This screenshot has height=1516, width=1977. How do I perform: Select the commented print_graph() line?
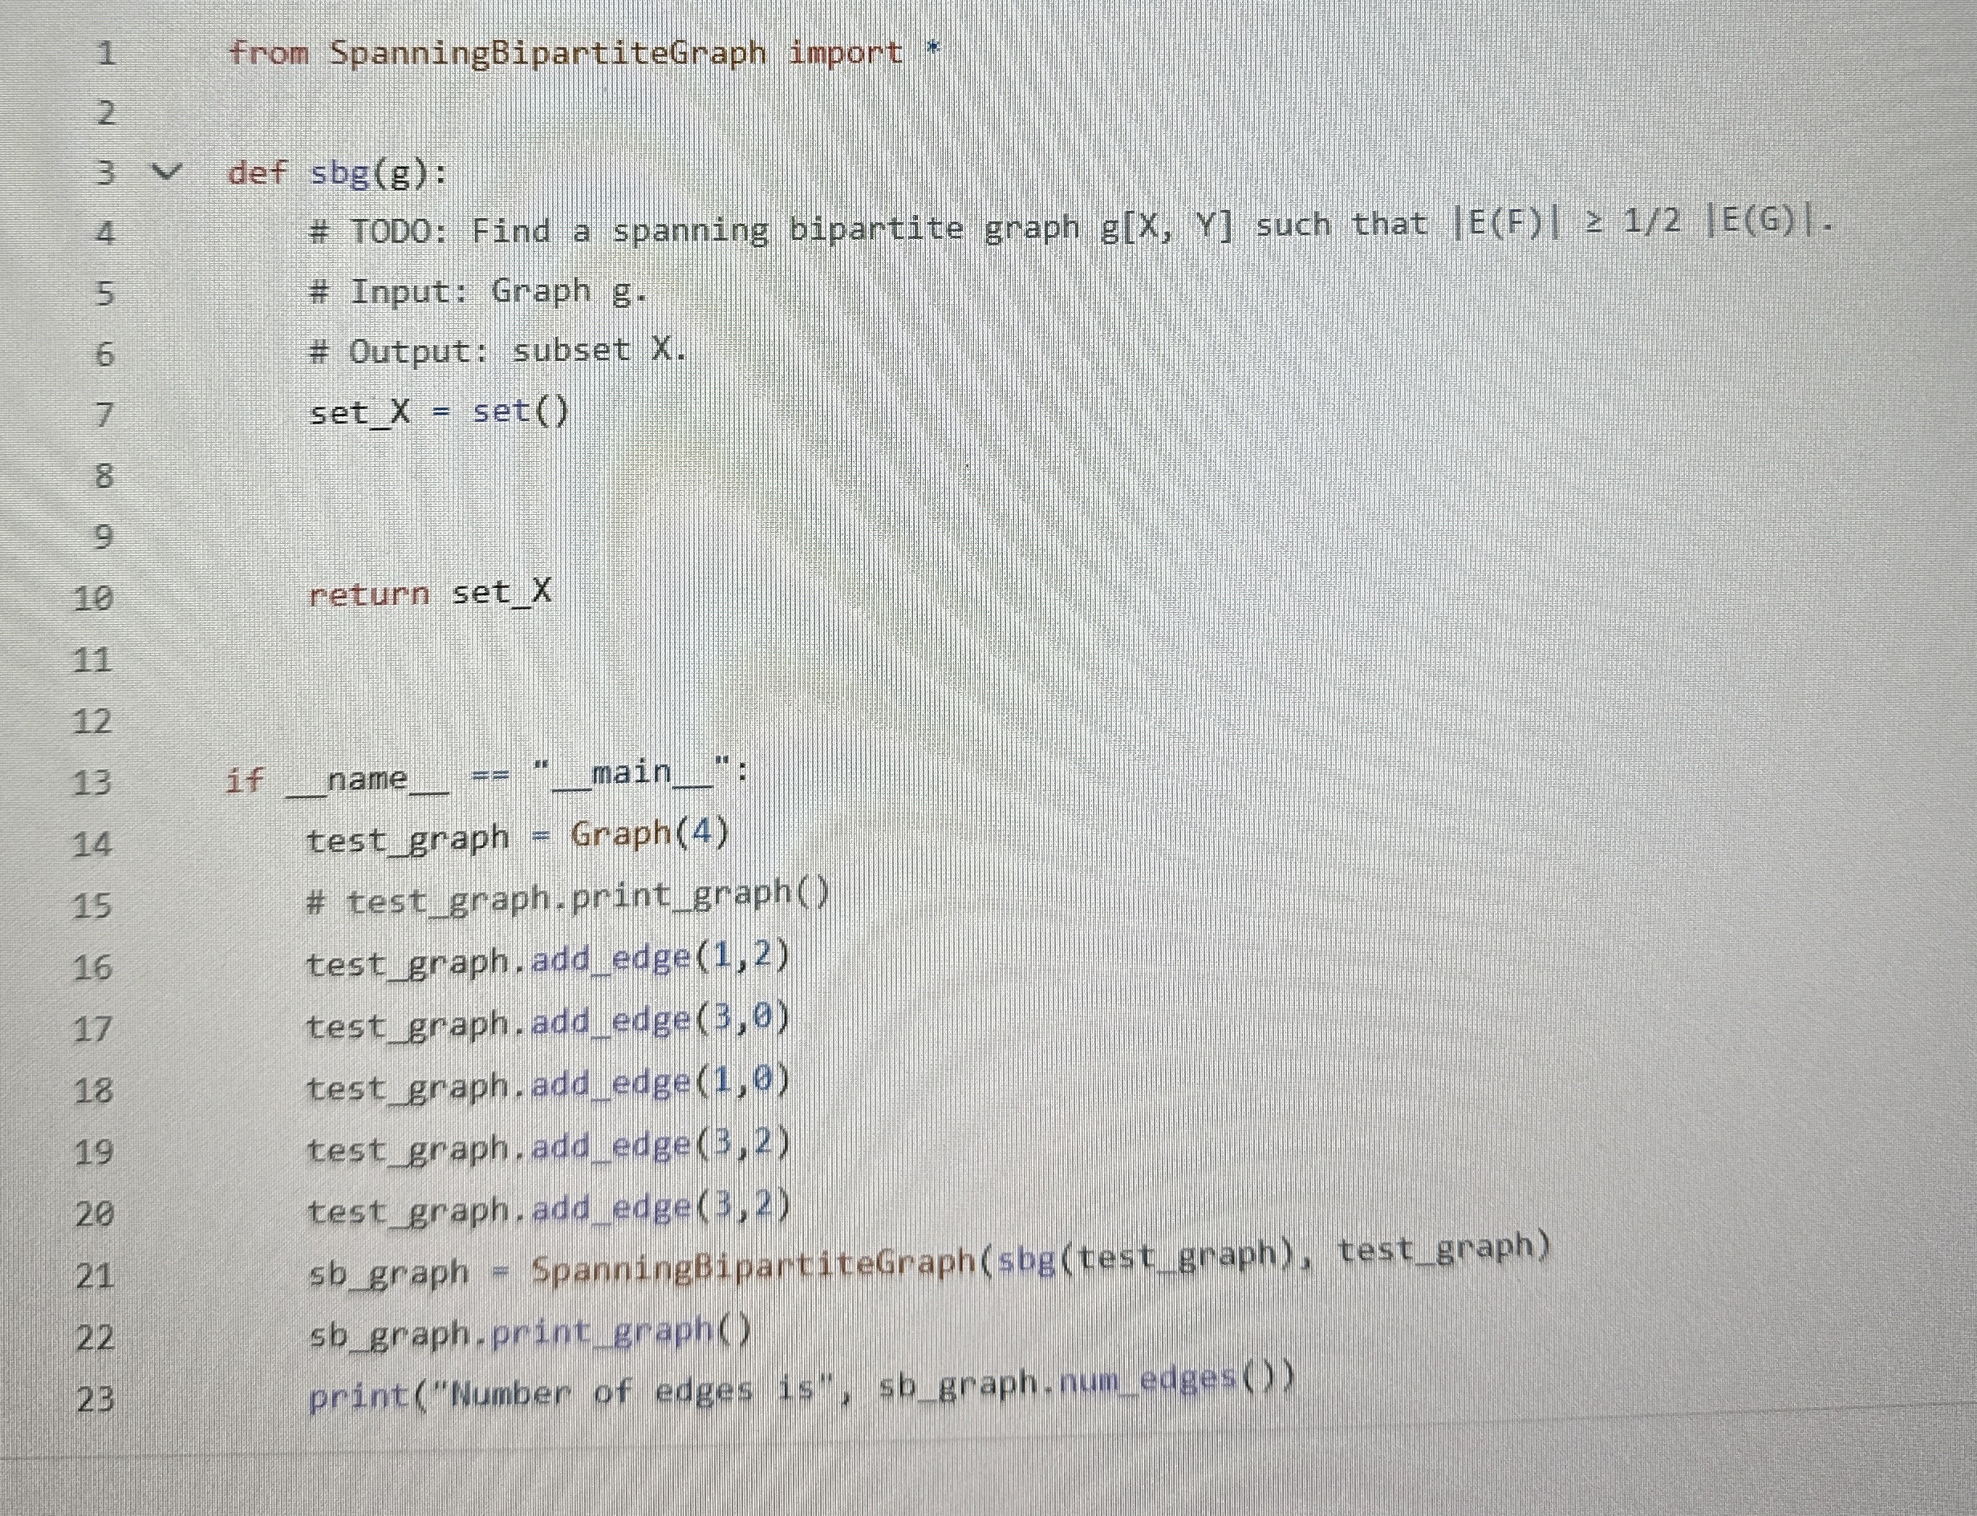pos(569,897)
